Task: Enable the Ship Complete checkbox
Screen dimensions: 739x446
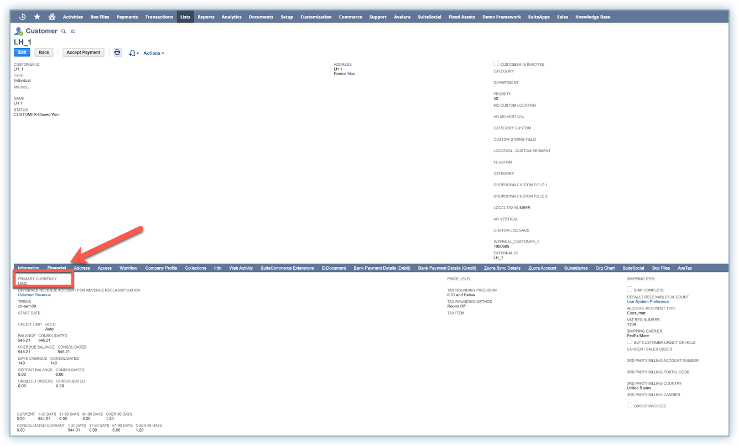Action: (629, 289)
